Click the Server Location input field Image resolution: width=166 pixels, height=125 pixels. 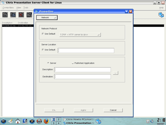[x=86, y=51]
